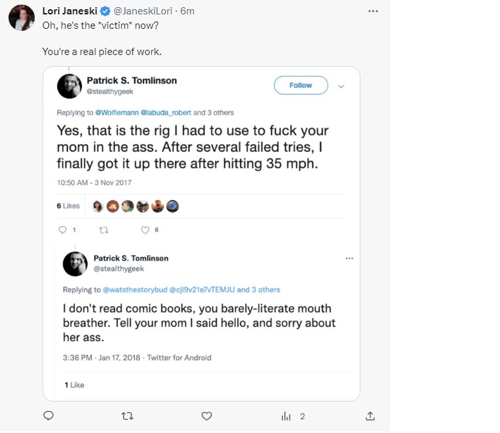The image size is (500, 433).
Task: Open the three-dot more options menu
Action: (x=373, y=11)
